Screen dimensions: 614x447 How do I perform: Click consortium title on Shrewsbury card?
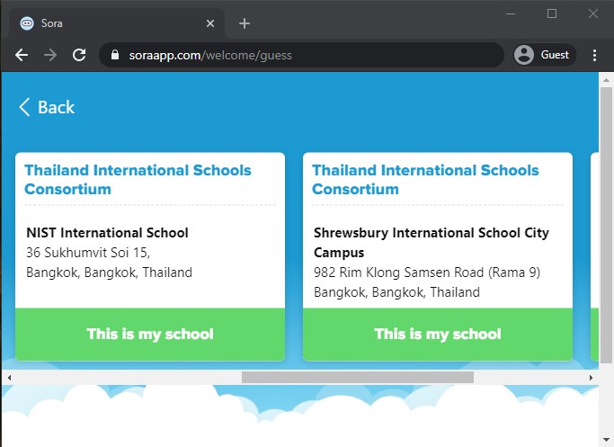click(425, 179)
